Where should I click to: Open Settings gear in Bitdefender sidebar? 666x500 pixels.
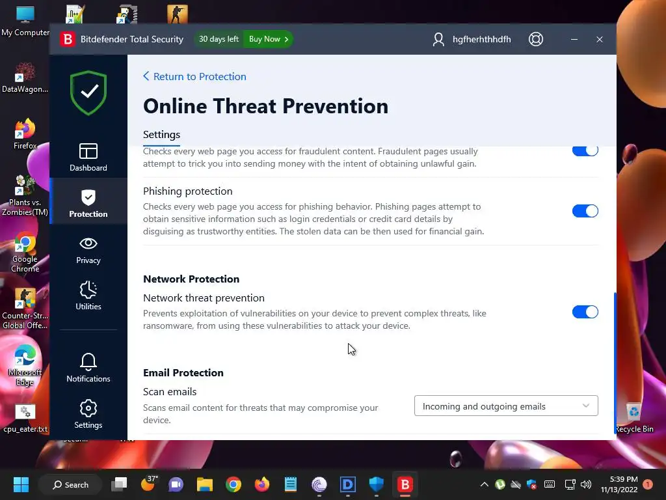point(88,414)
